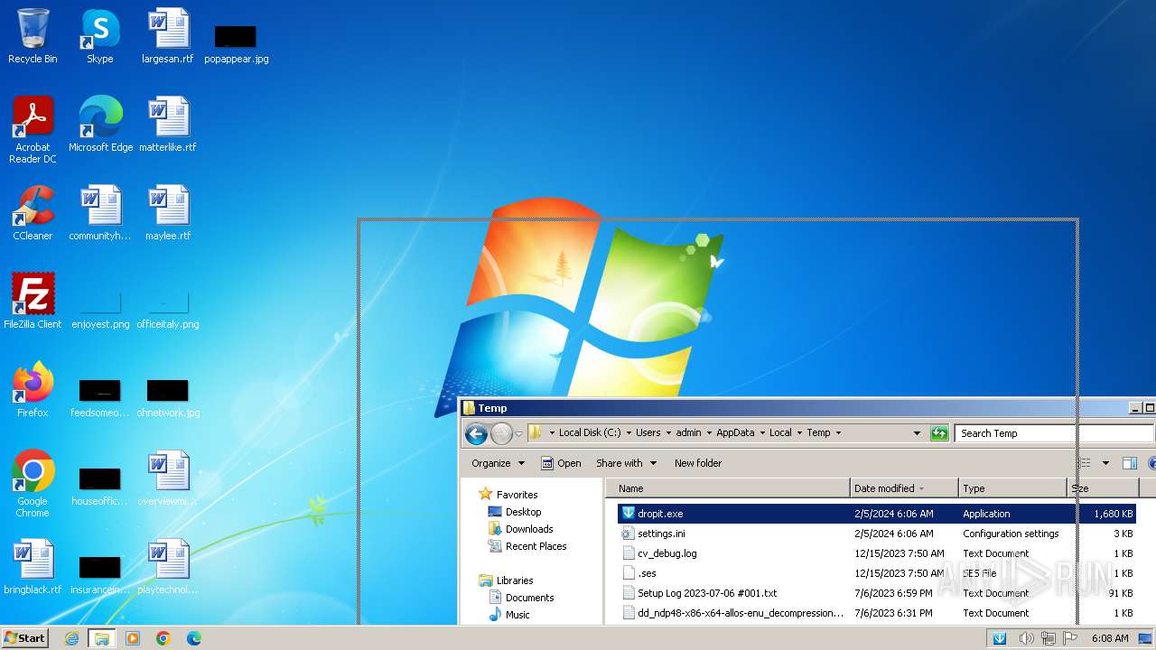Click the Local breadcrumb segment
The width and height of the screenshot is (1156, 650).
(x=780, y=433)
